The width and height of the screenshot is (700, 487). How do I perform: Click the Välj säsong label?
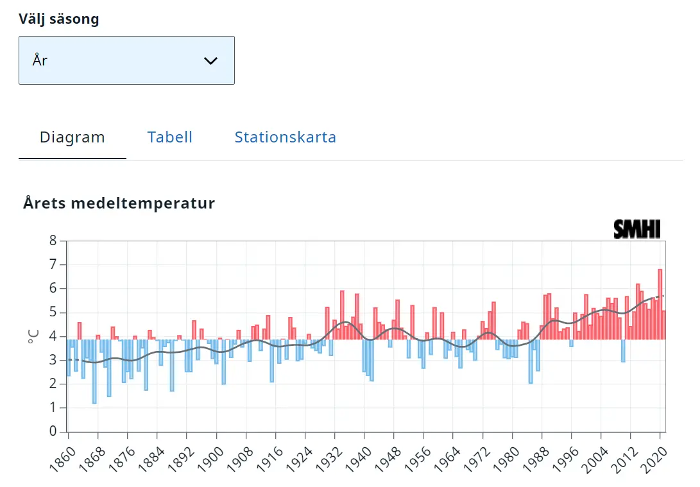(x=59, y=19)
